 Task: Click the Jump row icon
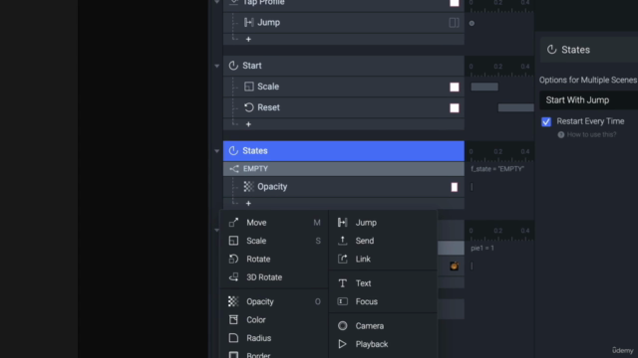coord(248,22)
